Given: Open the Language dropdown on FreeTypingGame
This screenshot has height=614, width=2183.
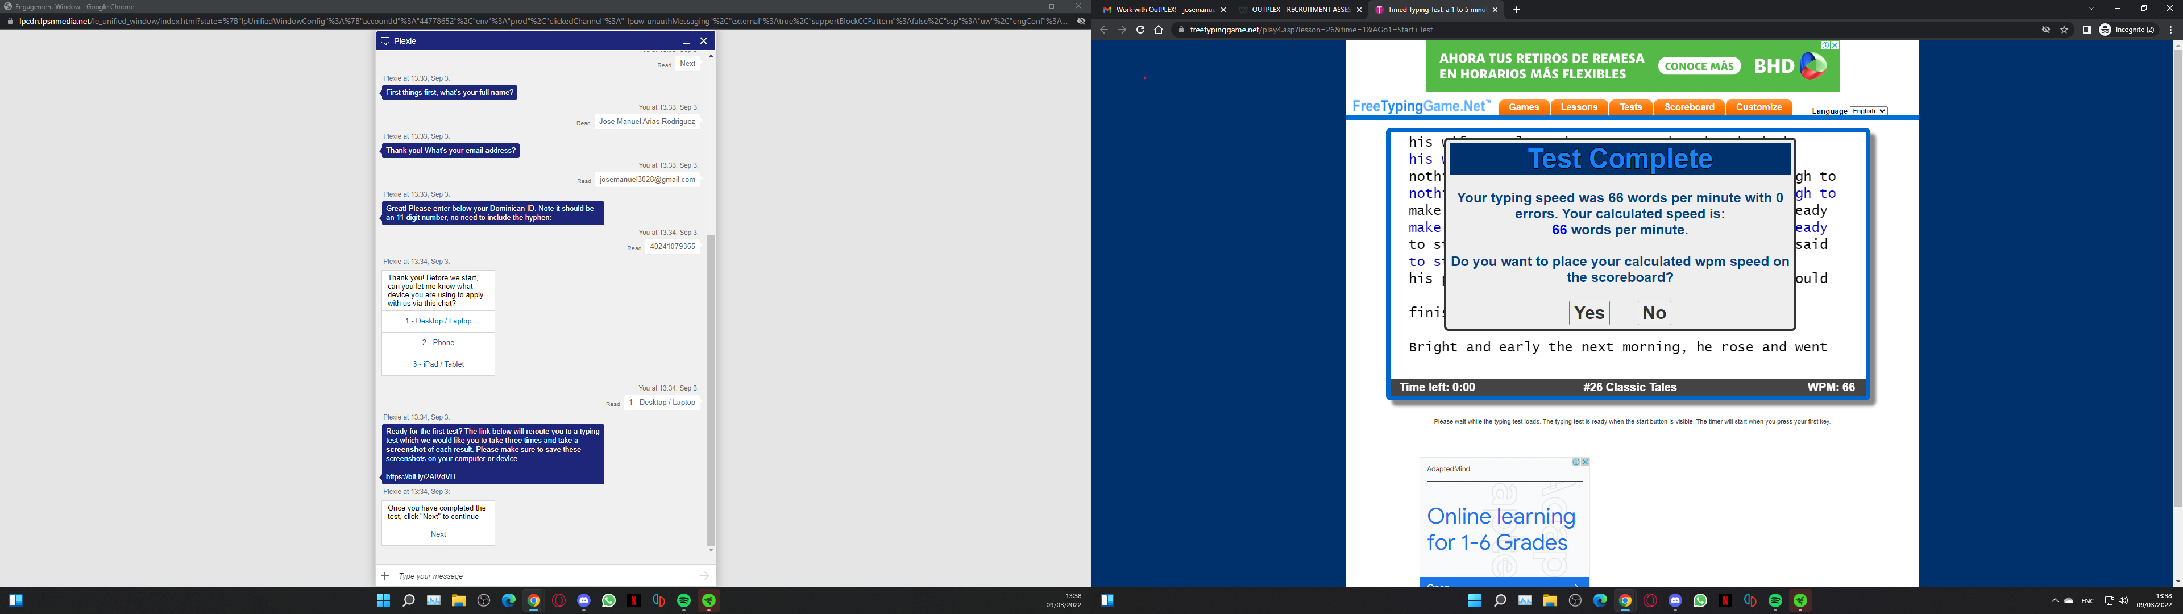Looking at the screenshot, I should (x=1867, y=111).
